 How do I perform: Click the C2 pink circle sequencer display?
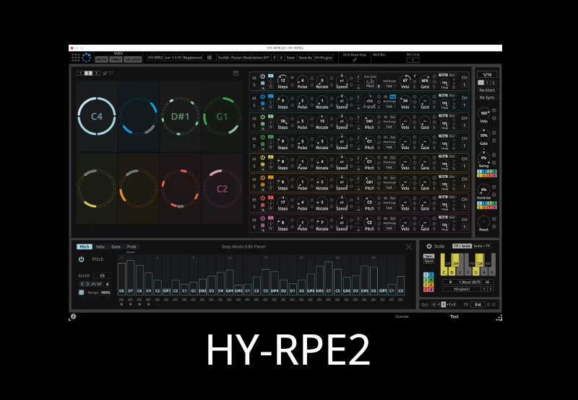click(x=222, y=189)
